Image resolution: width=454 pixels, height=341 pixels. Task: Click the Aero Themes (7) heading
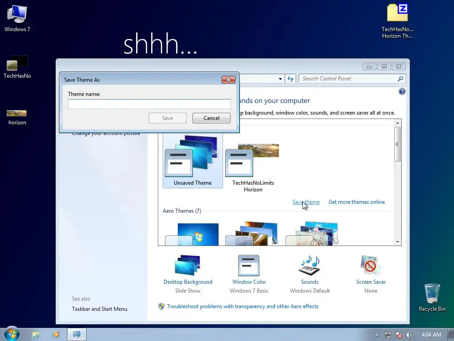(x=182, y=211)
